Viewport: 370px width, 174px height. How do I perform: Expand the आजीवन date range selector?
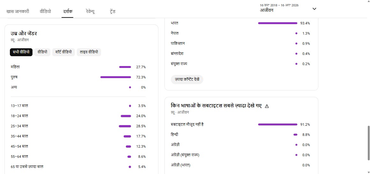point(288,8)
